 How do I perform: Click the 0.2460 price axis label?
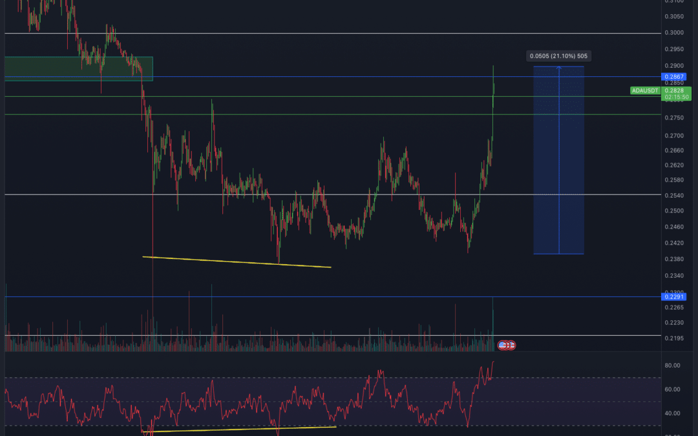[x=674, y=227]
